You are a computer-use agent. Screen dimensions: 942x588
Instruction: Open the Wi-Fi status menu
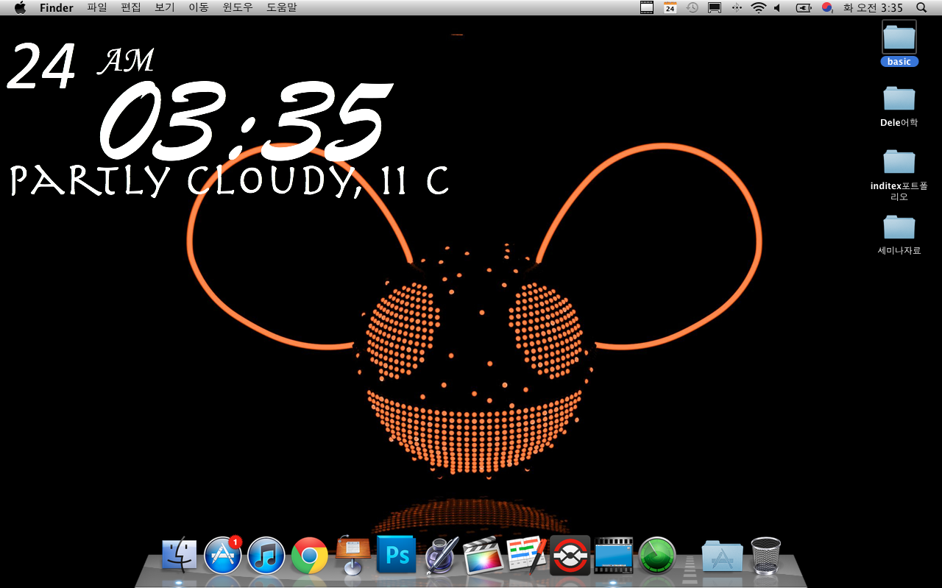click(758, 7)
